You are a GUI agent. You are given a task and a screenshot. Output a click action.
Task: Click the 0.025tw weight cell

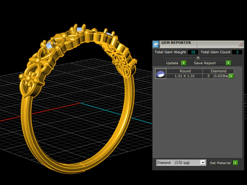[x=221, y=76]
